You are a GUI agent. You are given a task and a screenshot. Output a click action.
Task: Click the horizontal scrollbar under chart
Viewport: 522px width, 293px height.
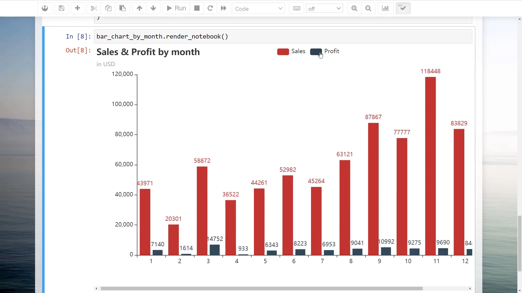pos(261,288)
